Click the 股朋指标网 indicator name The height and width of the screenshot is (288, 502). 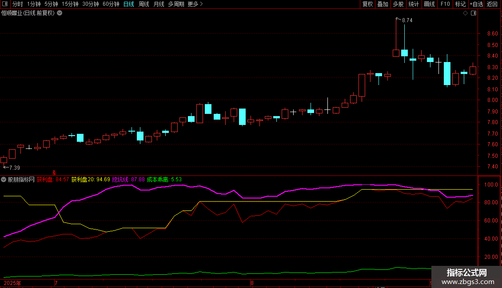[21, 179]
